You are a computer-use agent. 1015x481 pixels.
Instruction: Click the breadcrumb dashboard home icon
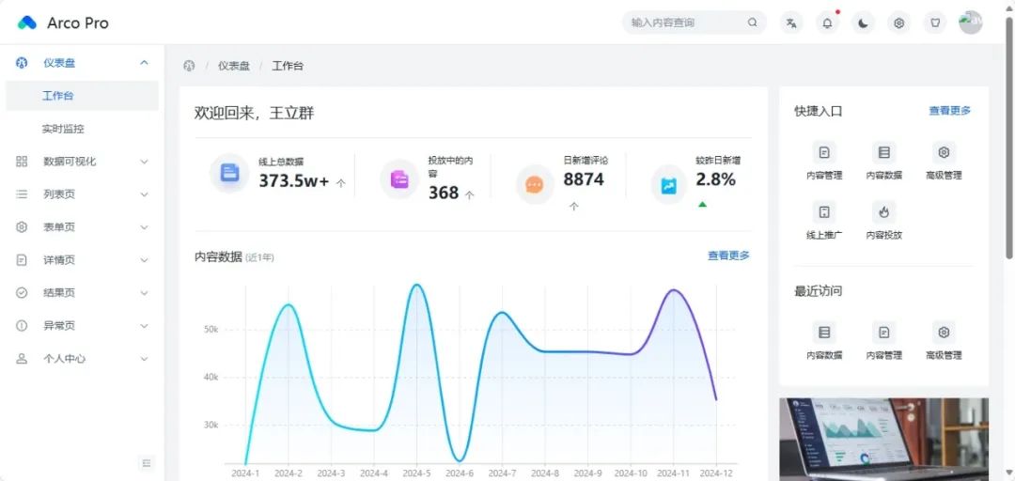(189, 66)
